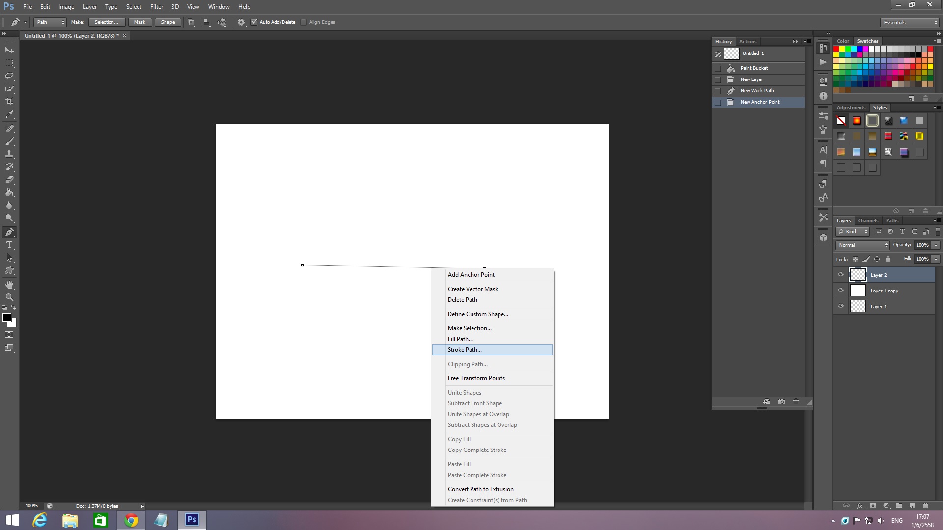The image size is (943, 530).
Task: Select the Dodge tool
Action: pos(9,218)
